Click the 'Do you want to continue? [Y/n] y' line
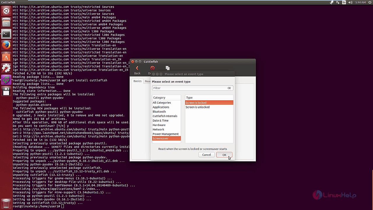373x210 pixels. coord(41,126)
